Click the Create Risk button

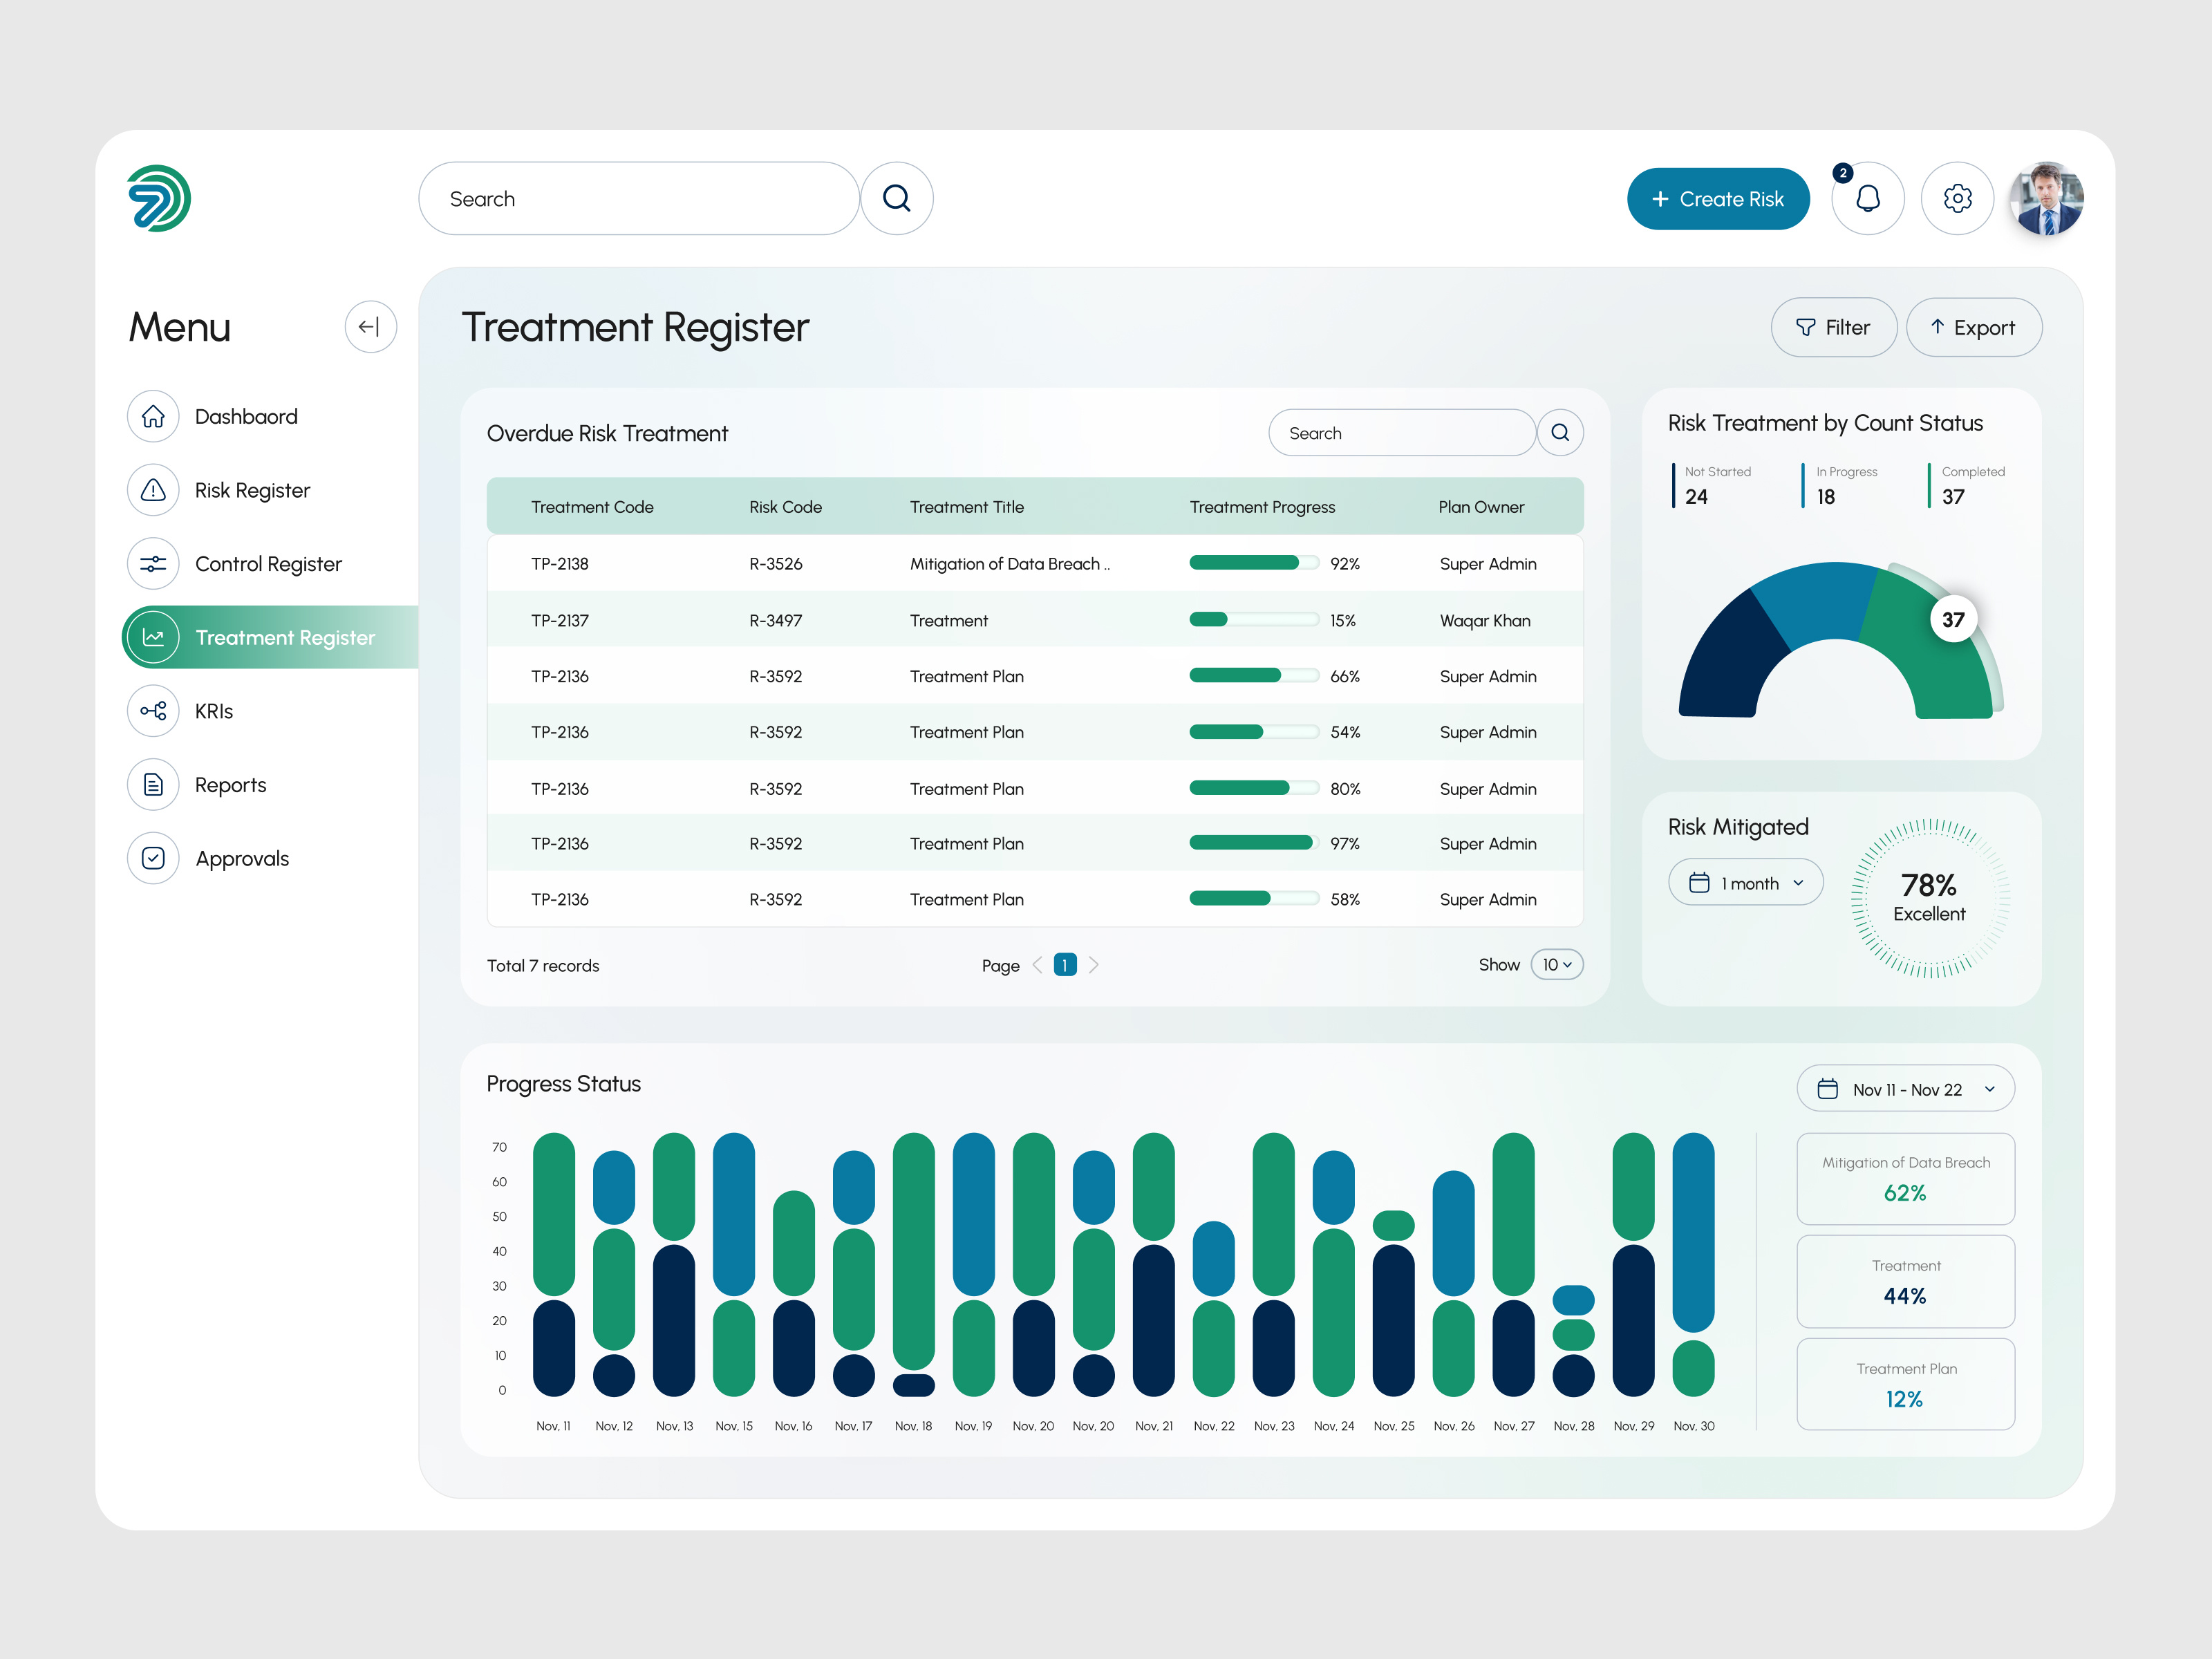pyautogui.click(x=1718, y=198)
